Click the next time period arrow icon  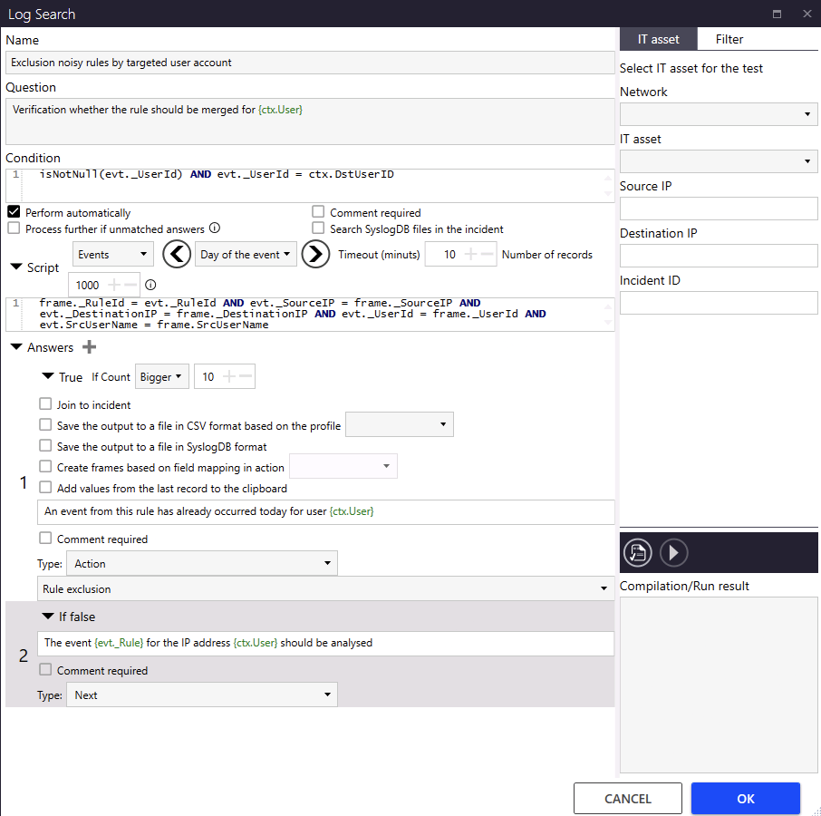click(x=315, y=254)
